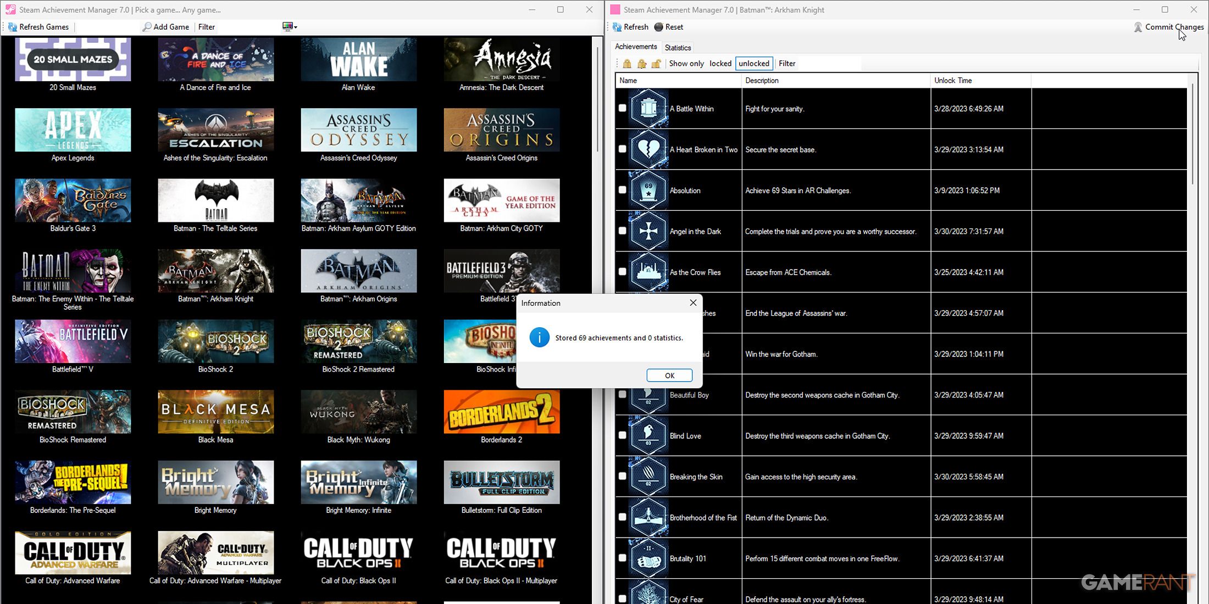
Task: Click the 'Win the war for Gotham.' description
Action: click(x=781, y=354)
